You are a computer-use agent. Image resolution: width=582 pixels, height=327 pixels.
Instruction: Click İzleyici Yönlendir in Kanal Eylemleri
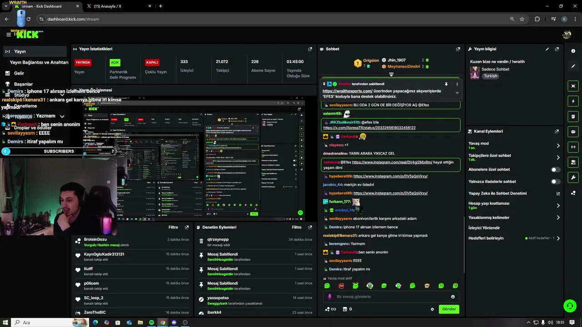pos(484,228)
